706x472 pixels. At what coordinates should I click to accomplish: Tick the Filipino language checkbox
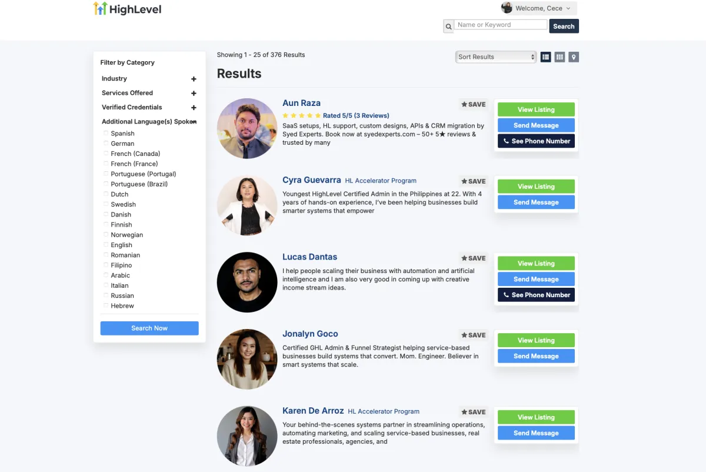click(x=106, y=265)
